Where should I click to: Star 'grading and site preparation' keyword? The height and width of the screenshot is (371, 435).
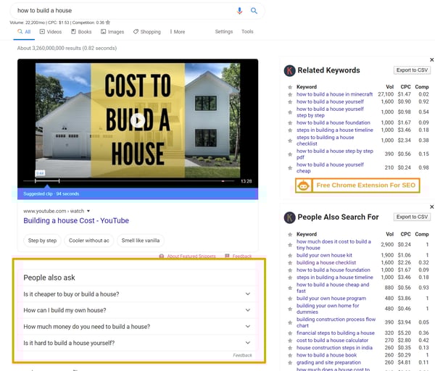click(290, 363)
